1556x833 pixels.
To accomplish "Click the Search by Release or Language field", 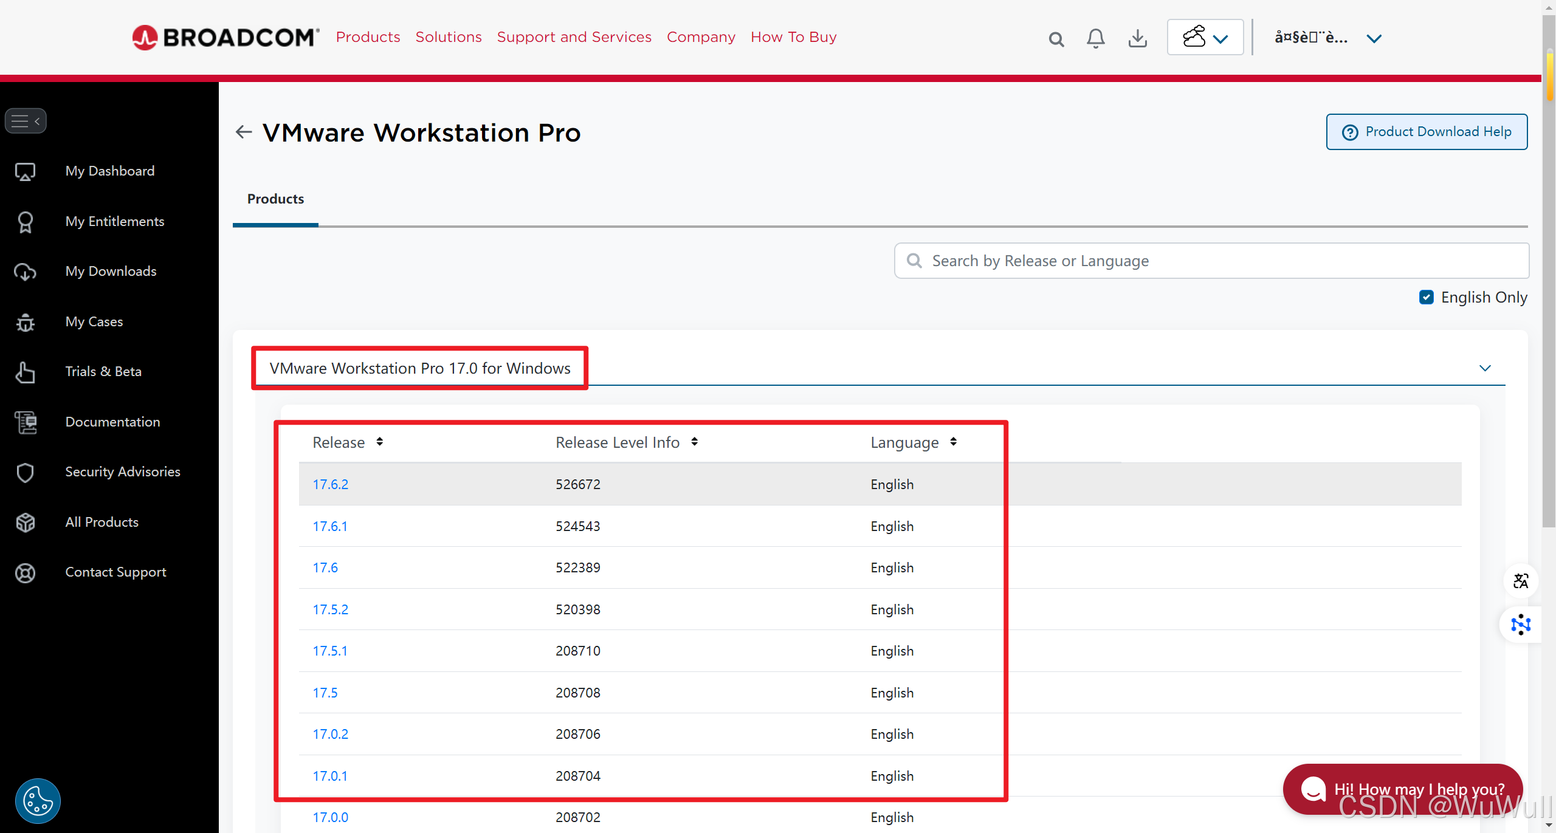I will coord(1211,261).
